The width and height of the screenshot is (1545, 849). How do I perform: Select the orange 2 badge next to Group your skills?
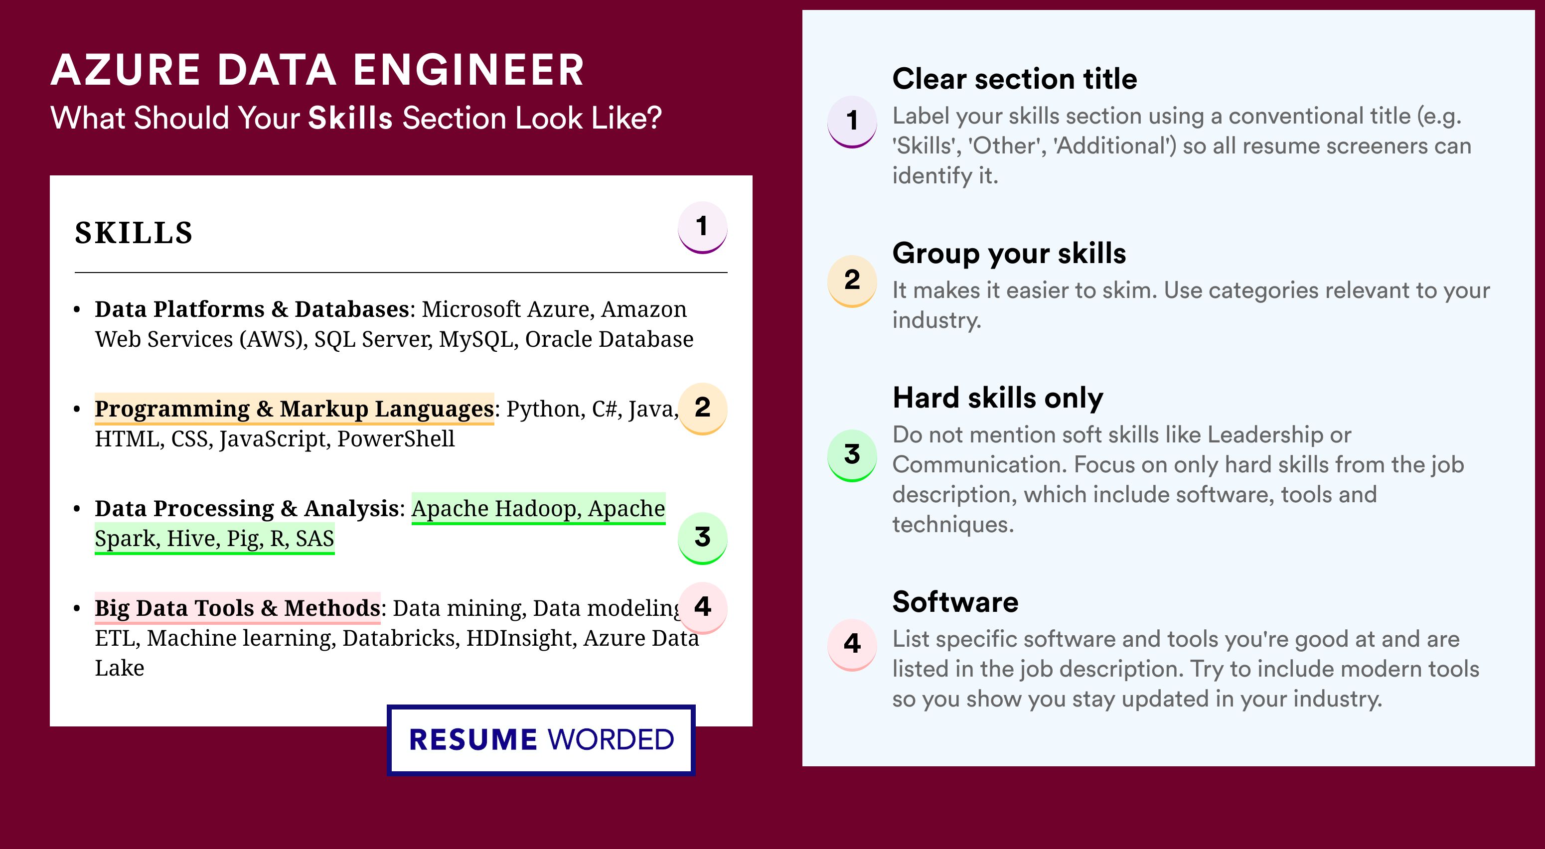click(852, 281)
